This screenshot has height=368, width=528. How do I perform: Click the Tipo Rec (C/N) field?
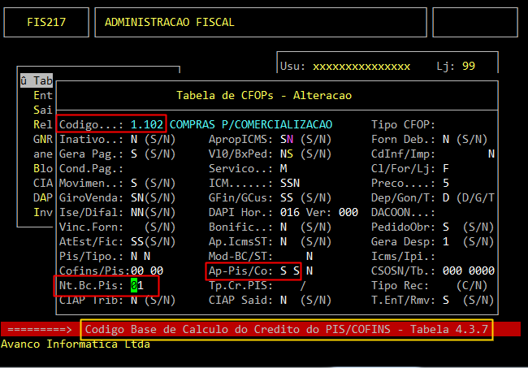pos(473,285)
